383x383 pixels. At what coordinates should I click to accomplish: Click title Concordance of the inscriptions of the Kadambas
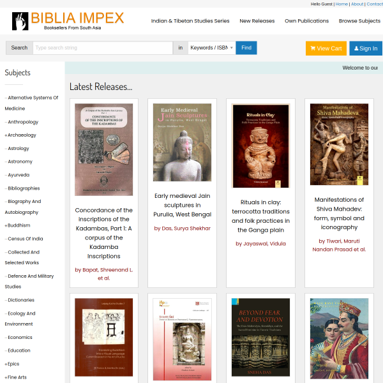click(104, 233)
